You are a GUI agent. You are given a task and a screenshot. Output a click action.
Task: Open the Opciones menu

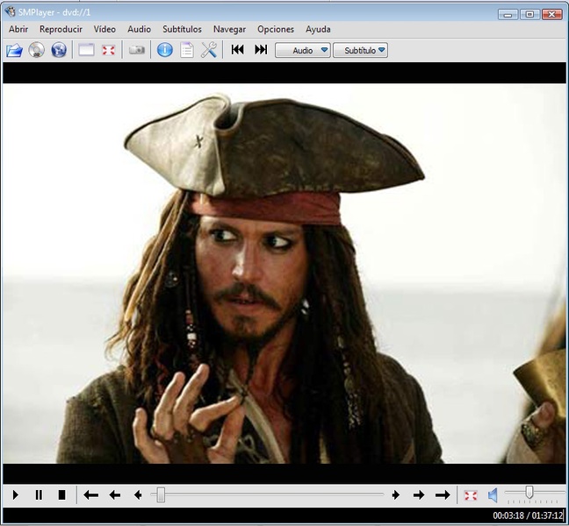(276, 29)
